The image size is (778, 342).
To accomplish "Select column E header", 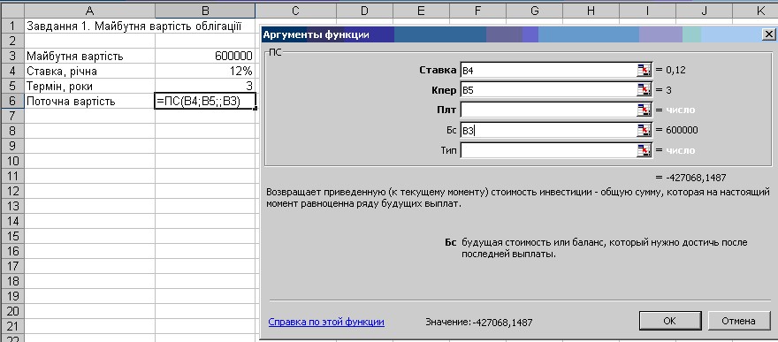I will tap(421, 11).
